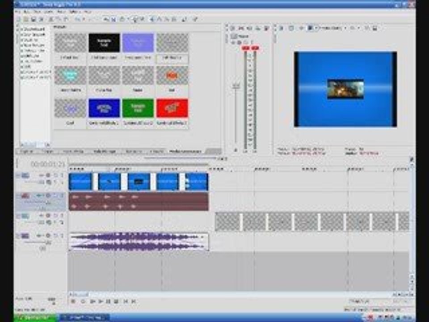Pick the cyan Neon text preset thumbnail

70,75
